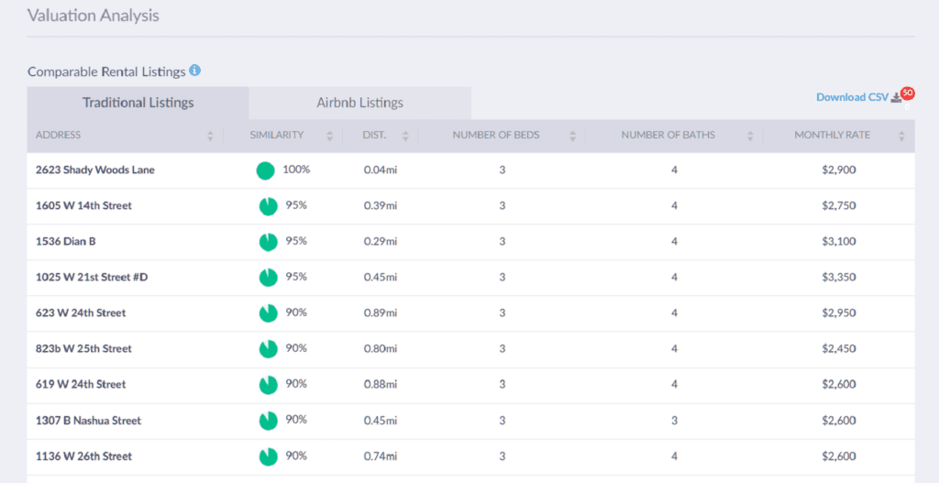Image resolution: width=939 pixels, height=483 pixels.
Task: Download the CSV of comparable listings
Action: pos(852,97)
